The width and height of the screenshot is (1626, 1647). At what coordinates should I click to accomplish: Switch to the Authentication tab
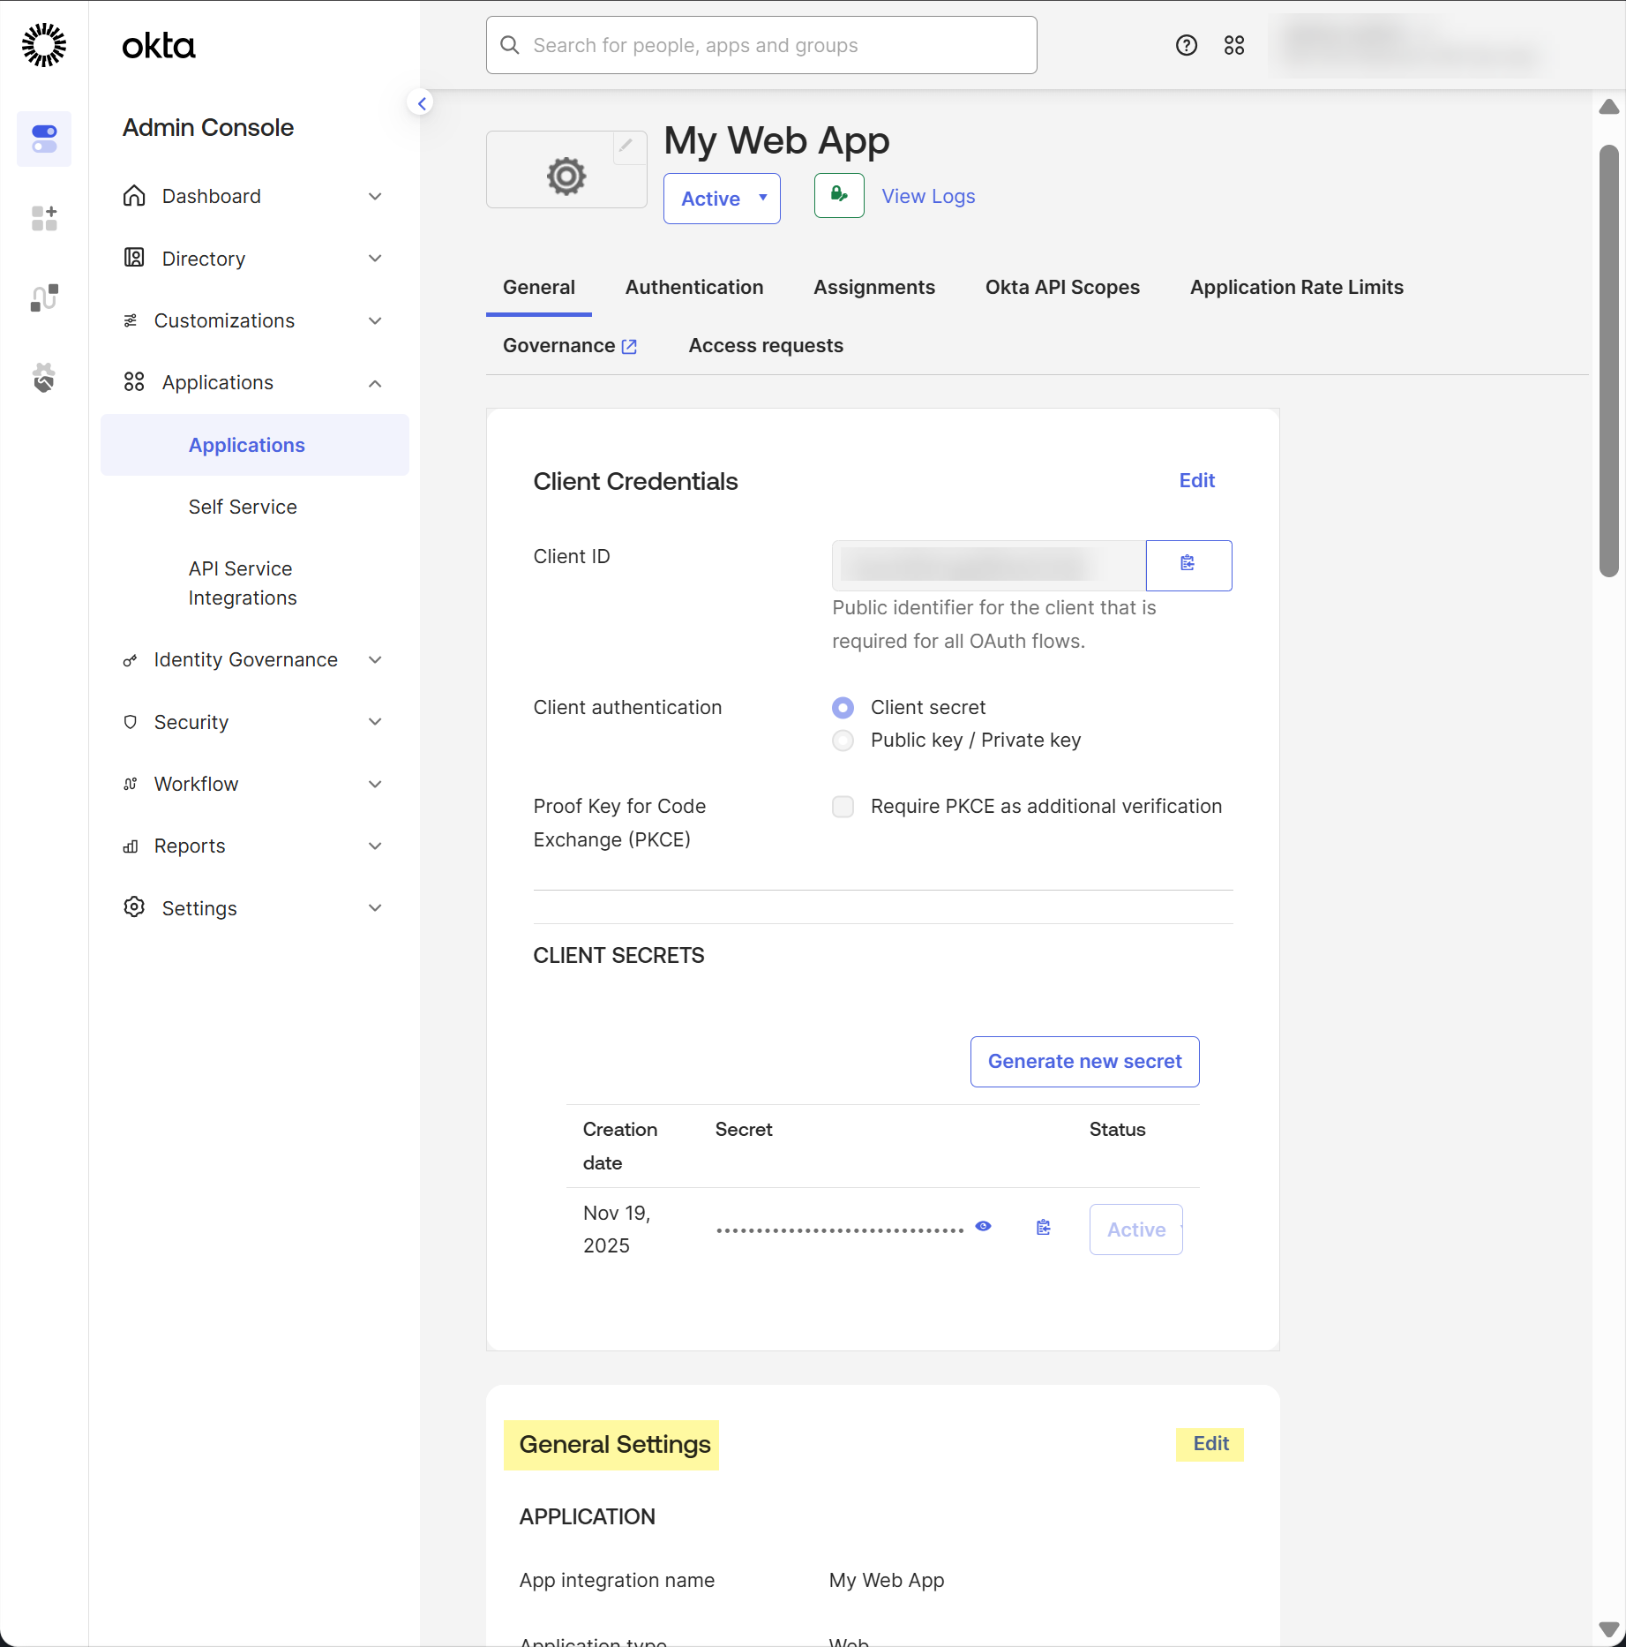click(x=694, y=287)
